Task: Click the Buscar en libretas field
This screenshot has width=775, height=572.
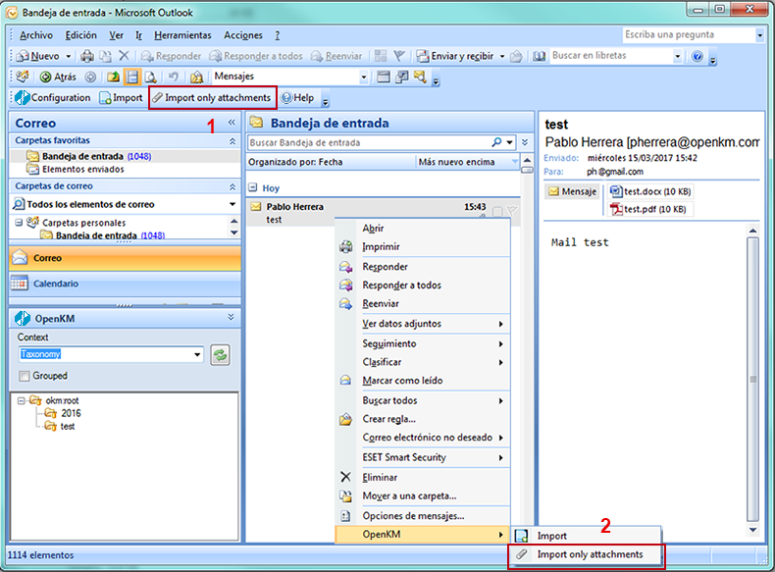Action: pos(611,56)
